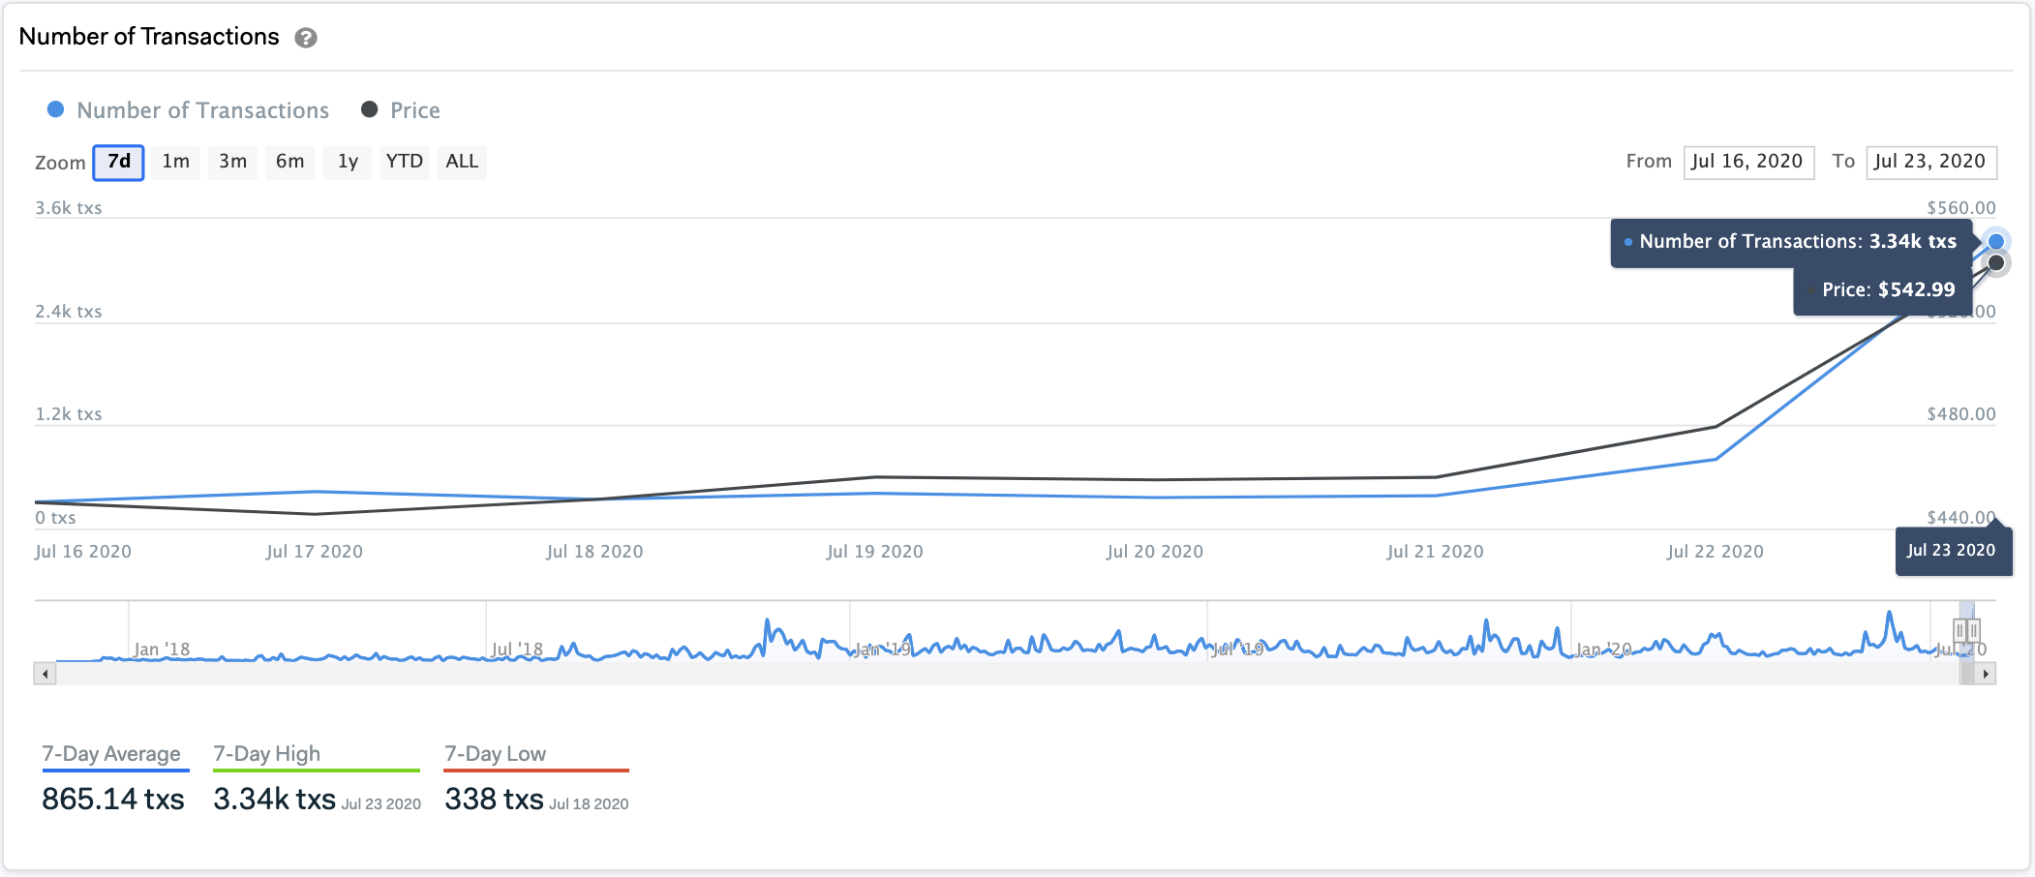Grab the navigator range handle

(1966, 631)
